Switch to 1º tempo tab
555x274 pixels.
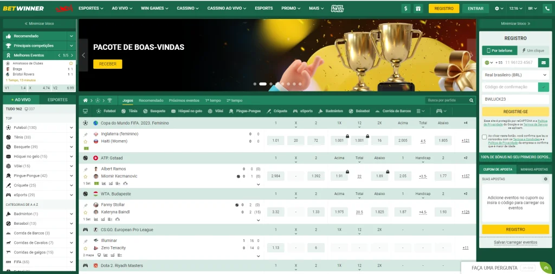click(x=213, y=100)
